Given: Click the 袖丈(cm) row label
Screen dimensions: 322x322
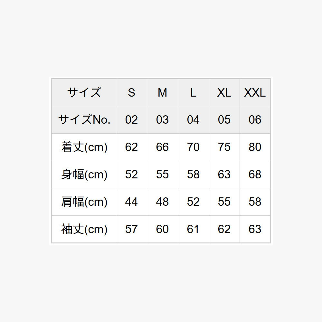Looking at the screenshot, I should 84,229.
